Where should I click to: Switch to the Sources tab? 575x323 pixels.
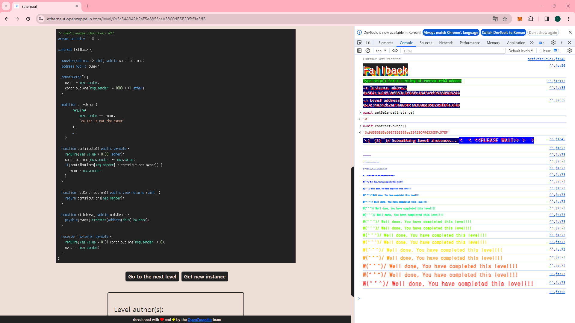(426, 43)
